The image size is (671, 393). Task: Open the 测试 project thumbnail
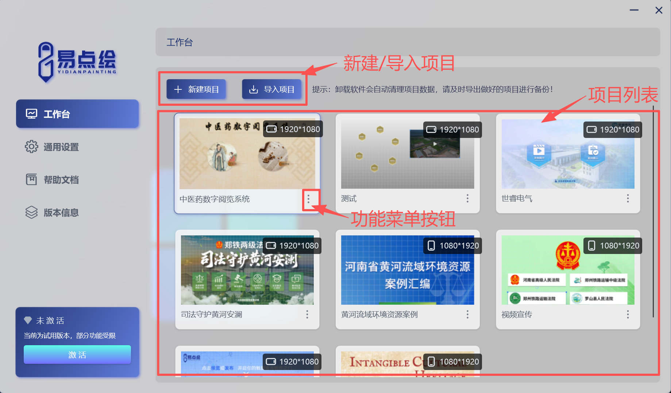pyautogui.click(x=408, y=154)
